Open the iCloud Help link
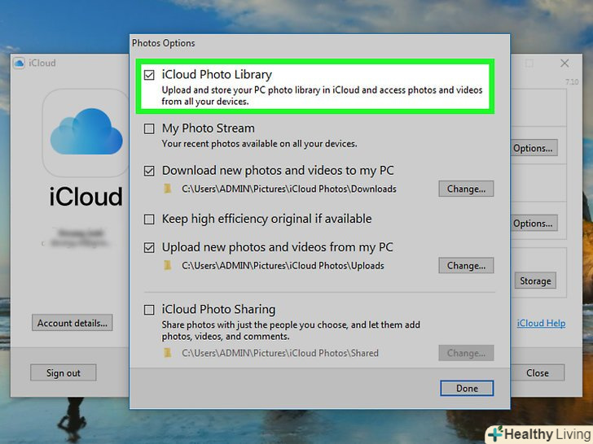Viewport: 593px width, 444px height. (x=541, y=323)
